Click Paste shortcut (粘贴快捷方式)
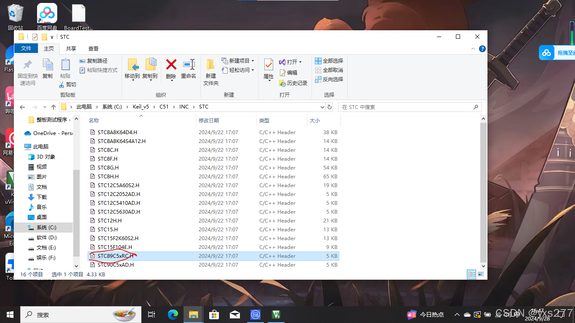Screen dimensions: 575x323 [x=98, y=70]
